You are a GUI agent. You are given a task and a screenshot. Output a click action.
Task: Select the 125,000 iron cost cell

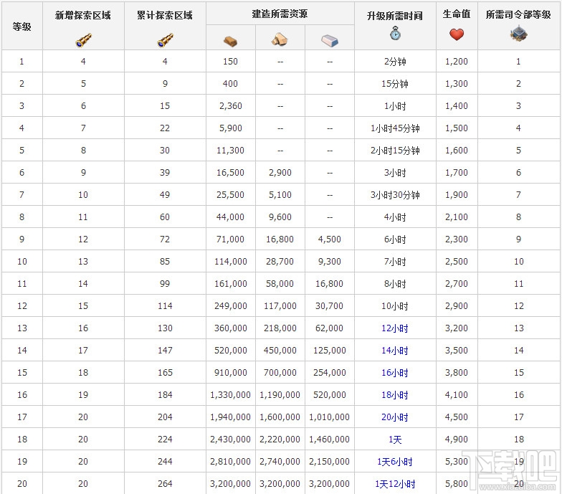tap(330, 350)
